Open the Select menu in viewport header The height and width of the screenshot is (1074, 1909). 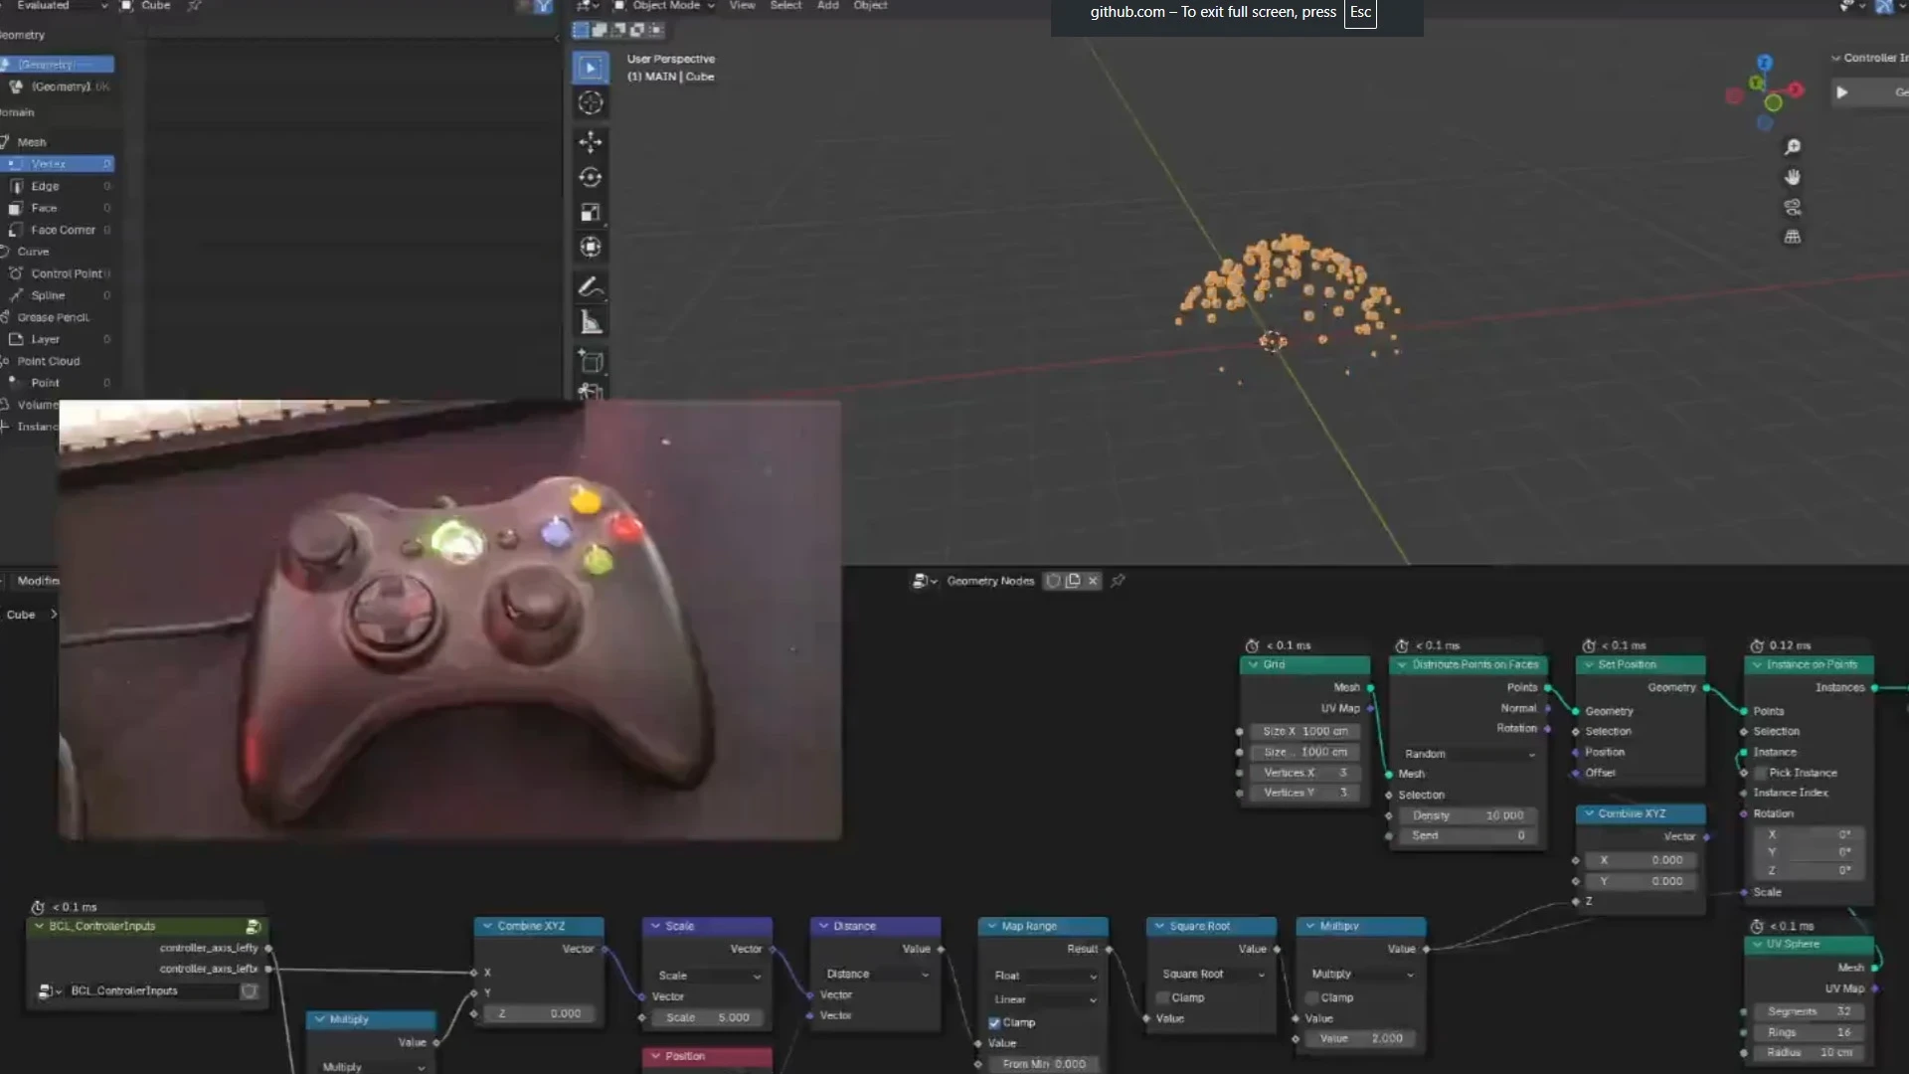786,6
